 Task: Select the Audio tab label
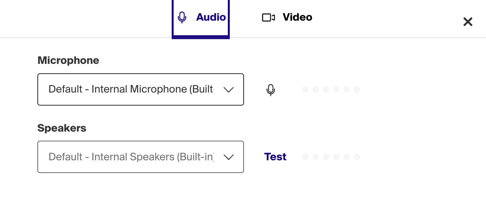tap(211, 17)
